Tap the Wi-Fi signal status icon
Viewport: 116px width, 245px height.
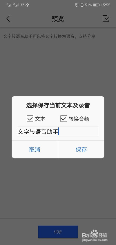click(x=23, y=5)
